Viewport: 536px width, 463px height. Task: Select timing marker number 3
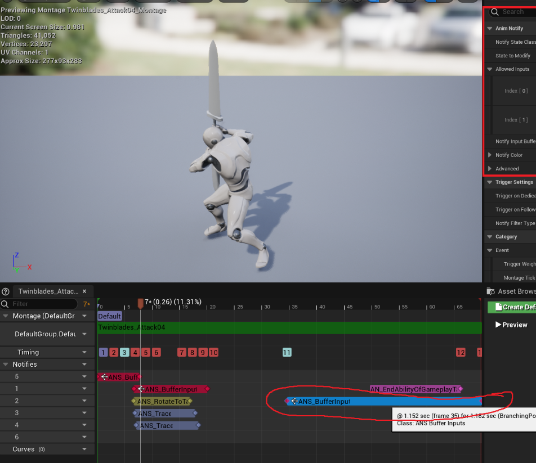124,352
